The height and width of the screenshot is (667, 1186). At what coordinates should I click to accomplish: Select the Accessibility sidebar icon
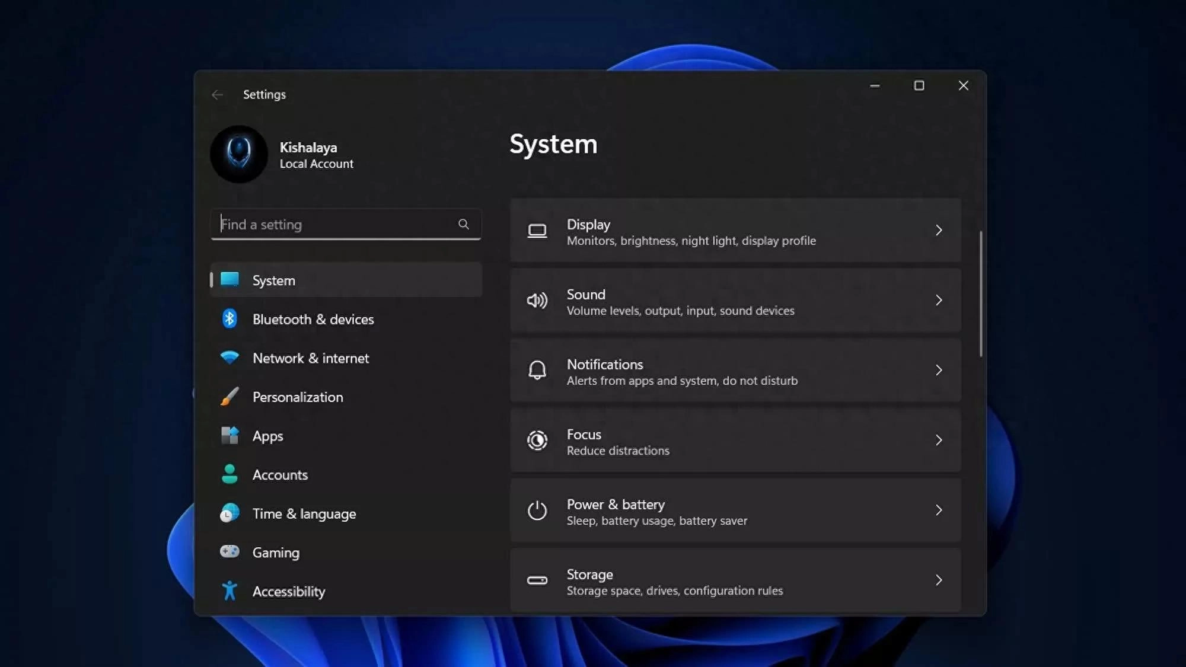230,591
